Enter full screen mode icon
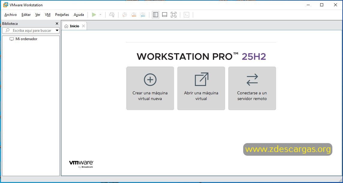343x183 pixels. point(174,15)
